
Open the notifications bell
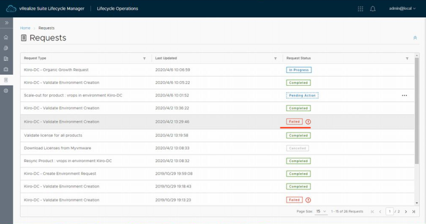(373, 9)
